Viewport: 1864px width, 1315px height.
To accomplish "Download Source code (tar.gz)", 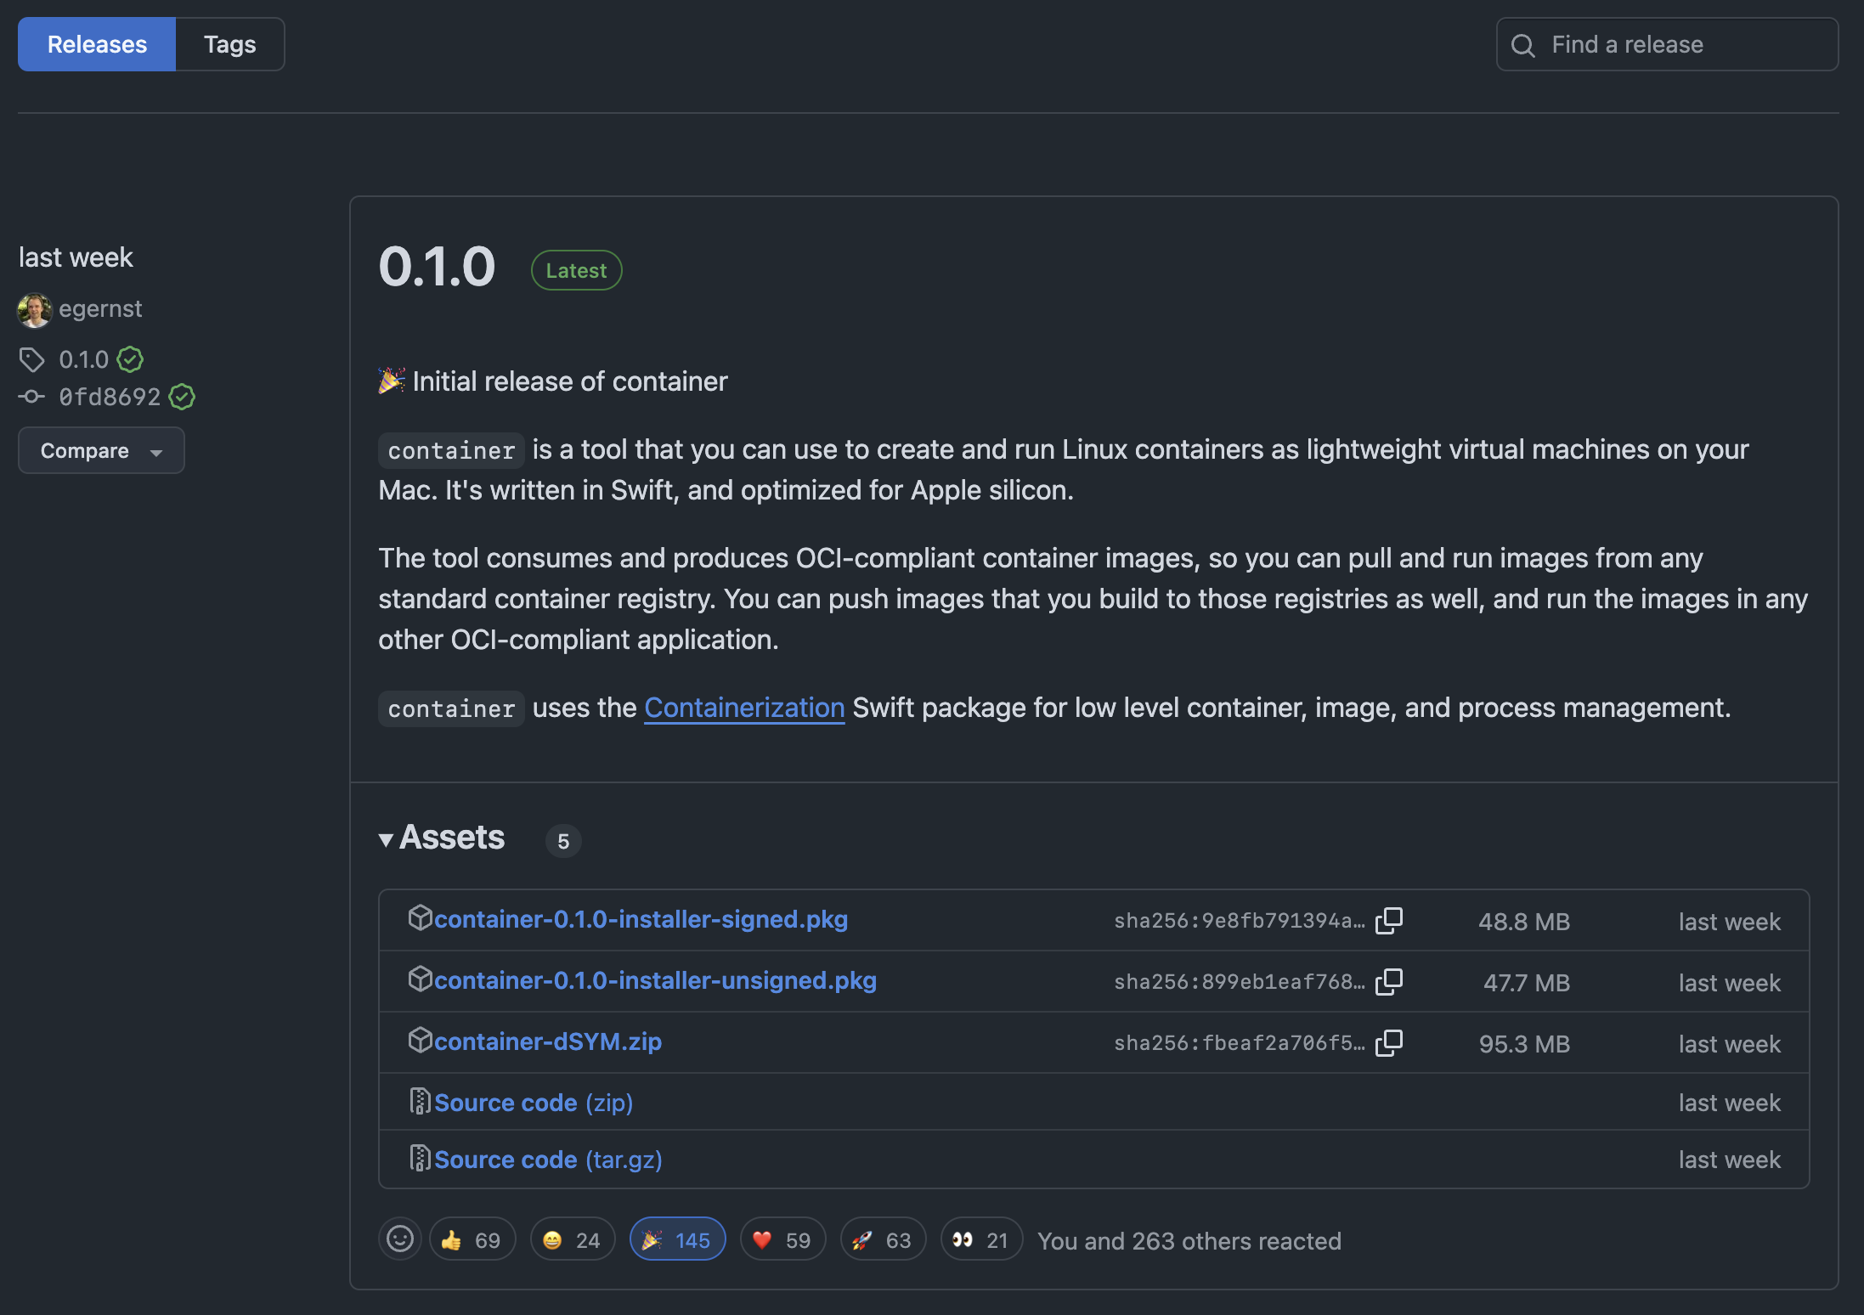I will tap(548, 1160).
